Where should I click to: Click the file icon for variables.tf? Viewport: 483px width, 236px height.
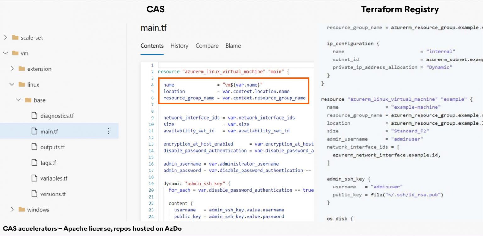(34, 178)
